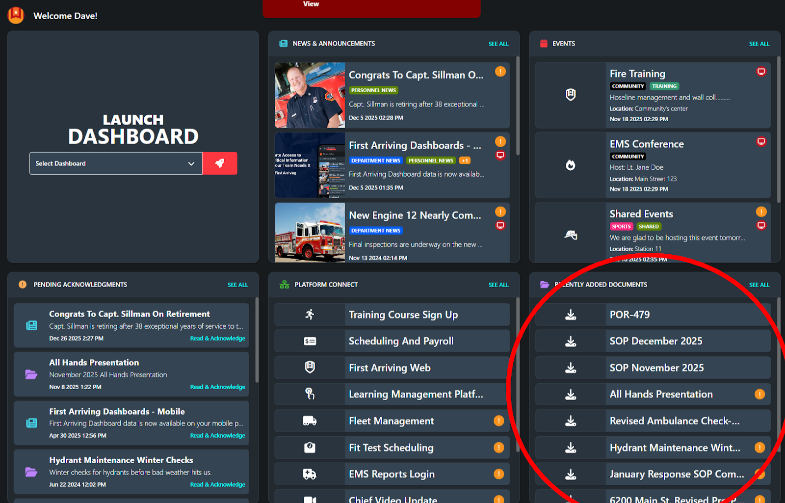Open New Engine 12 fire truck thumbnail
The image size is (785, 503).
[x=310, y=233]
